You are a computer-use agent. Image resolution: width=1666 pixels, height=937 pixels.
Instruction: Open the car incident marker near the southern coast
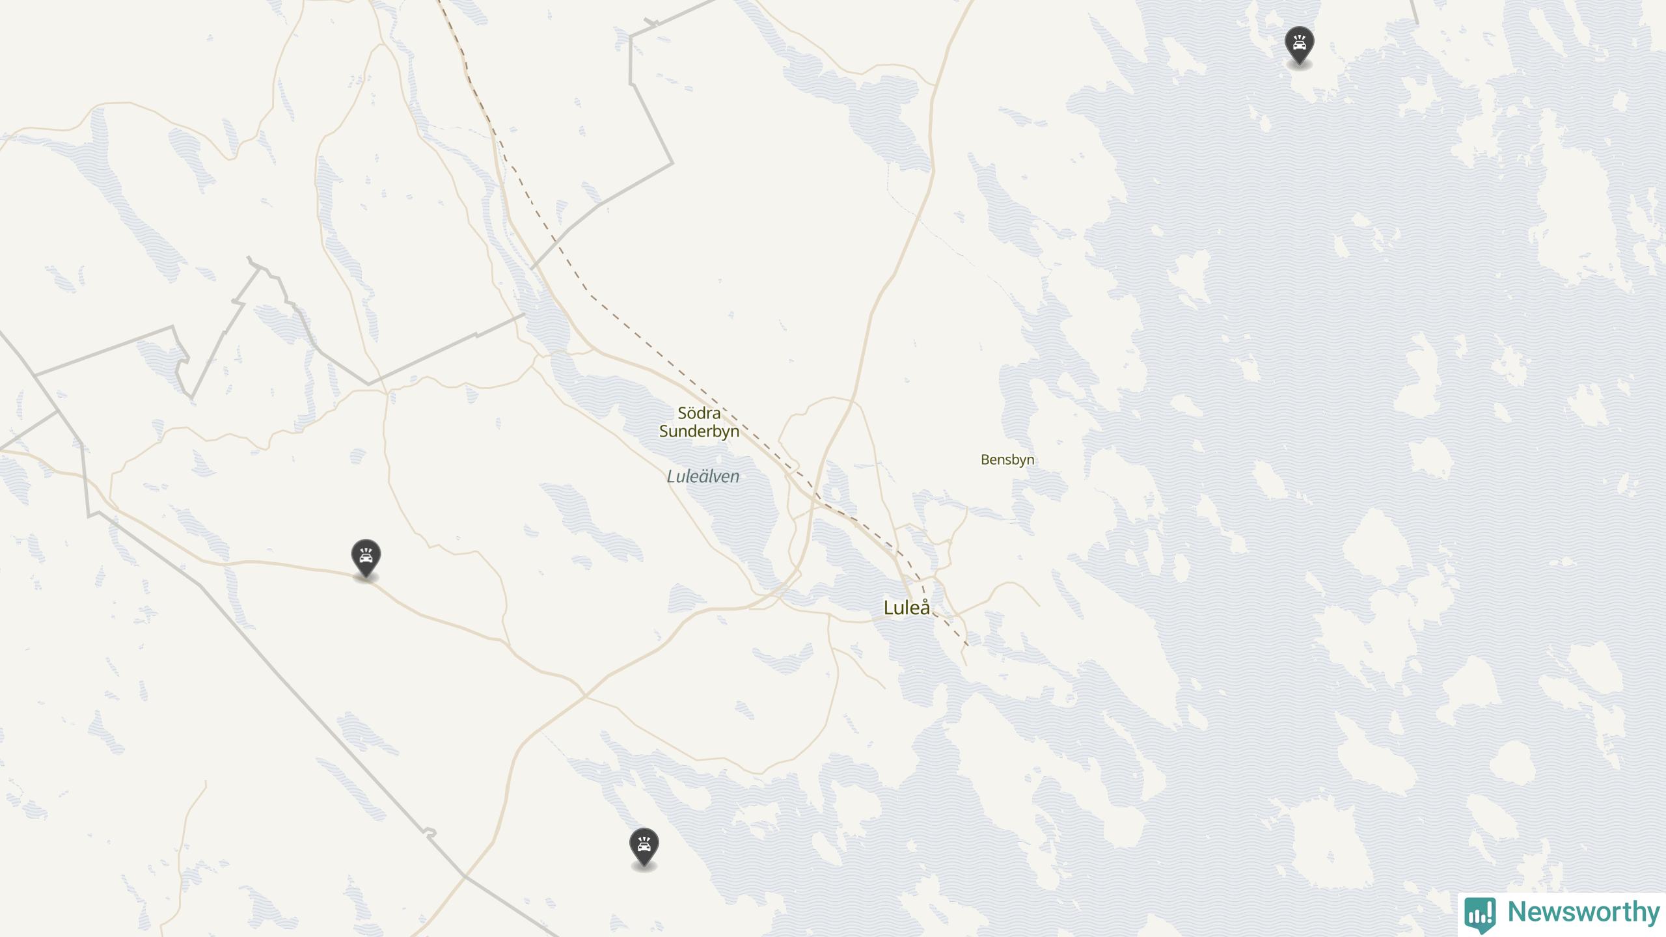click(644, 847)
